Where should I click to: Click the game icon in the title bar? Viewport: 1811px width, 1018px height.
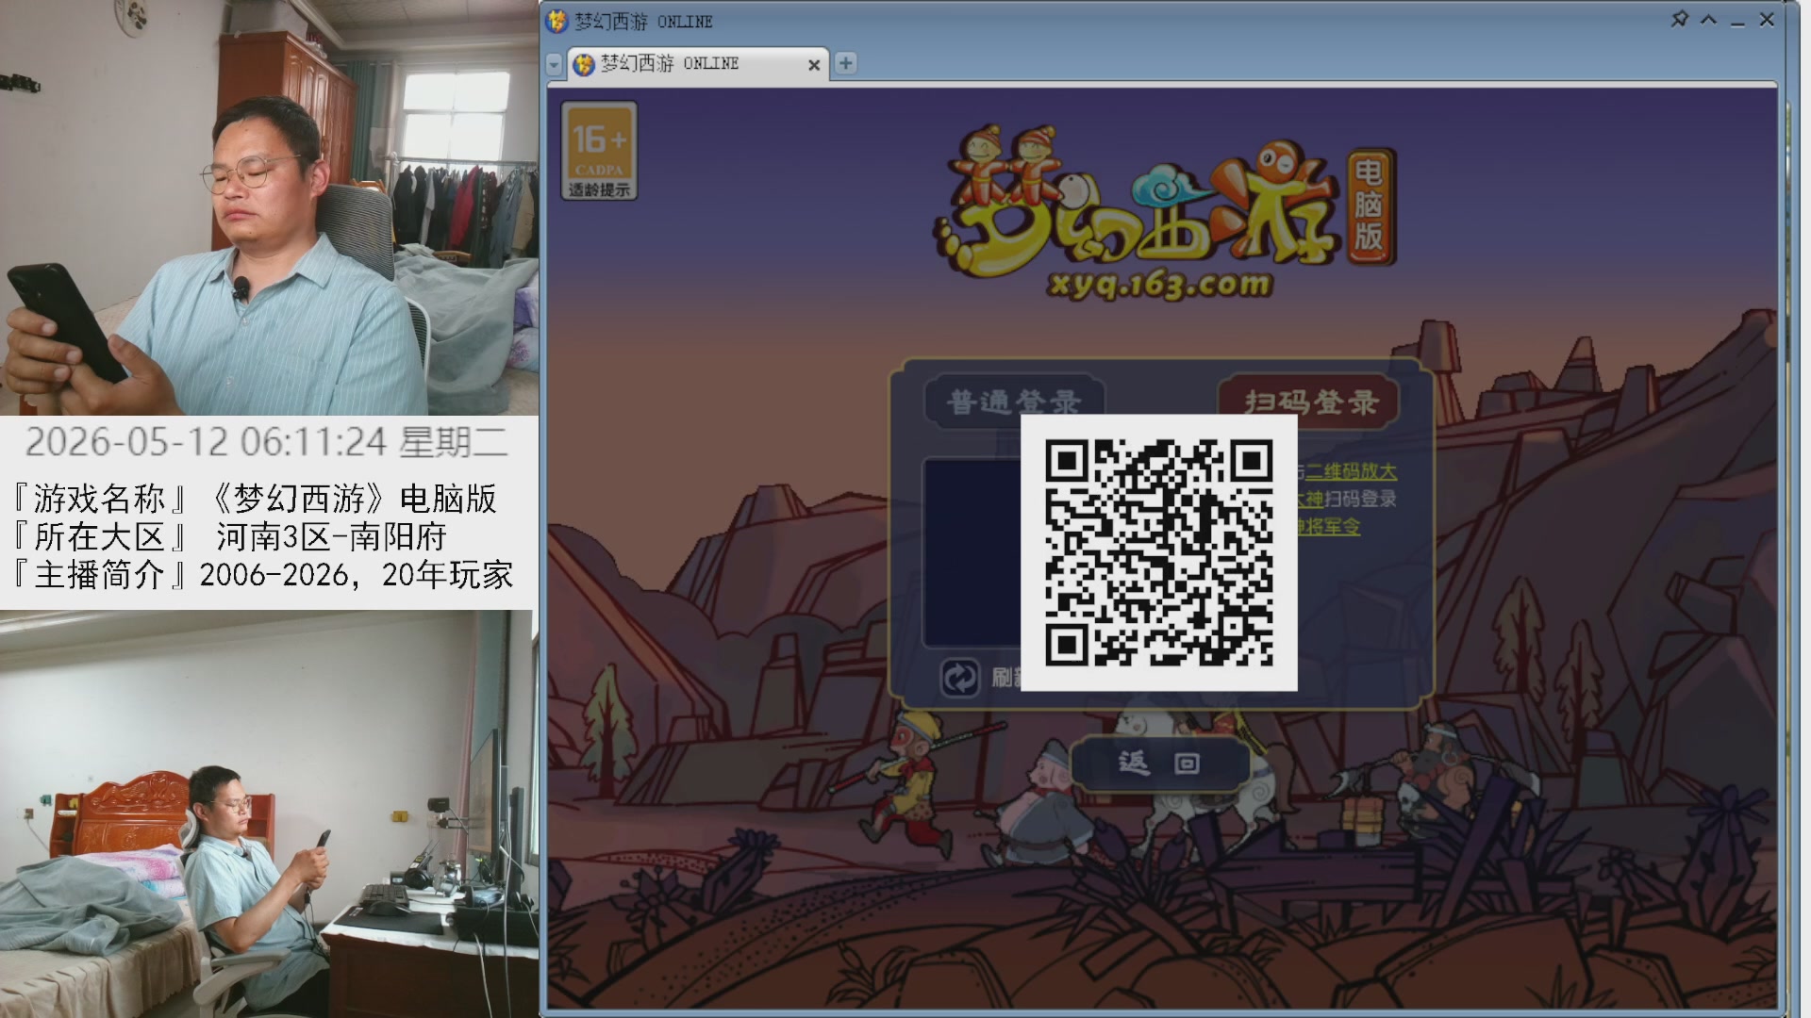(557, 21)
